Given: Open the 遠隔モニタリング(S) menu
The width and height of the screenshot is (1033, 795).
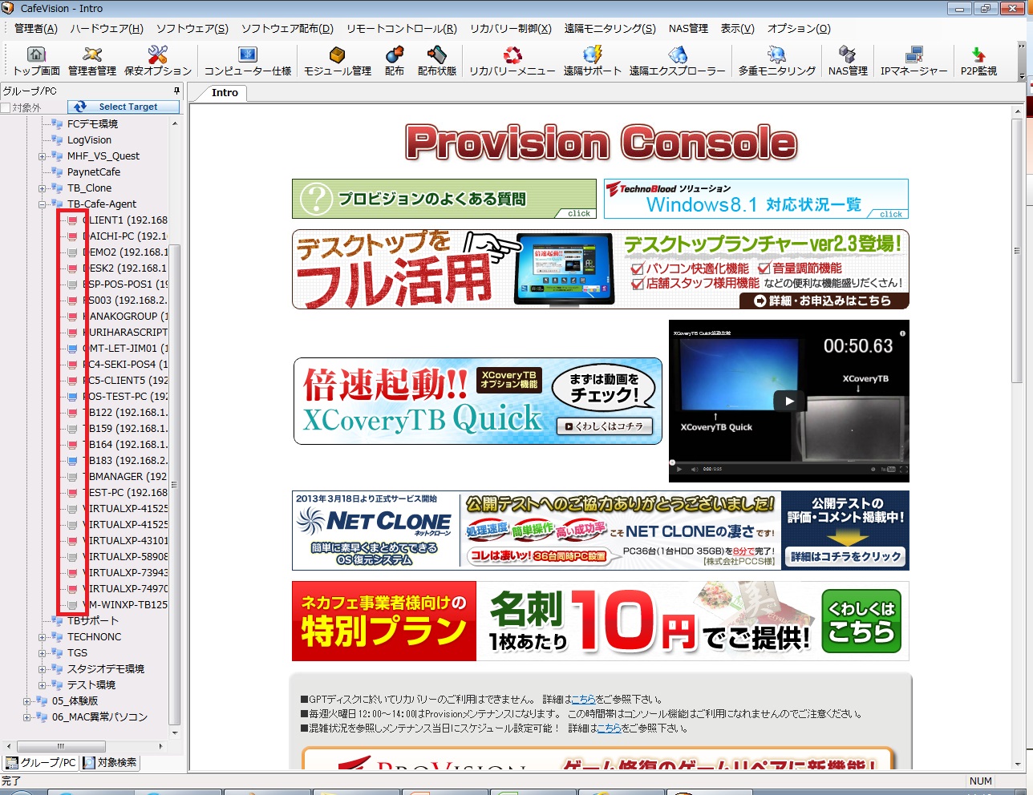Looking at the screenshot, I should pyautogui.click(x=610, y=28).
